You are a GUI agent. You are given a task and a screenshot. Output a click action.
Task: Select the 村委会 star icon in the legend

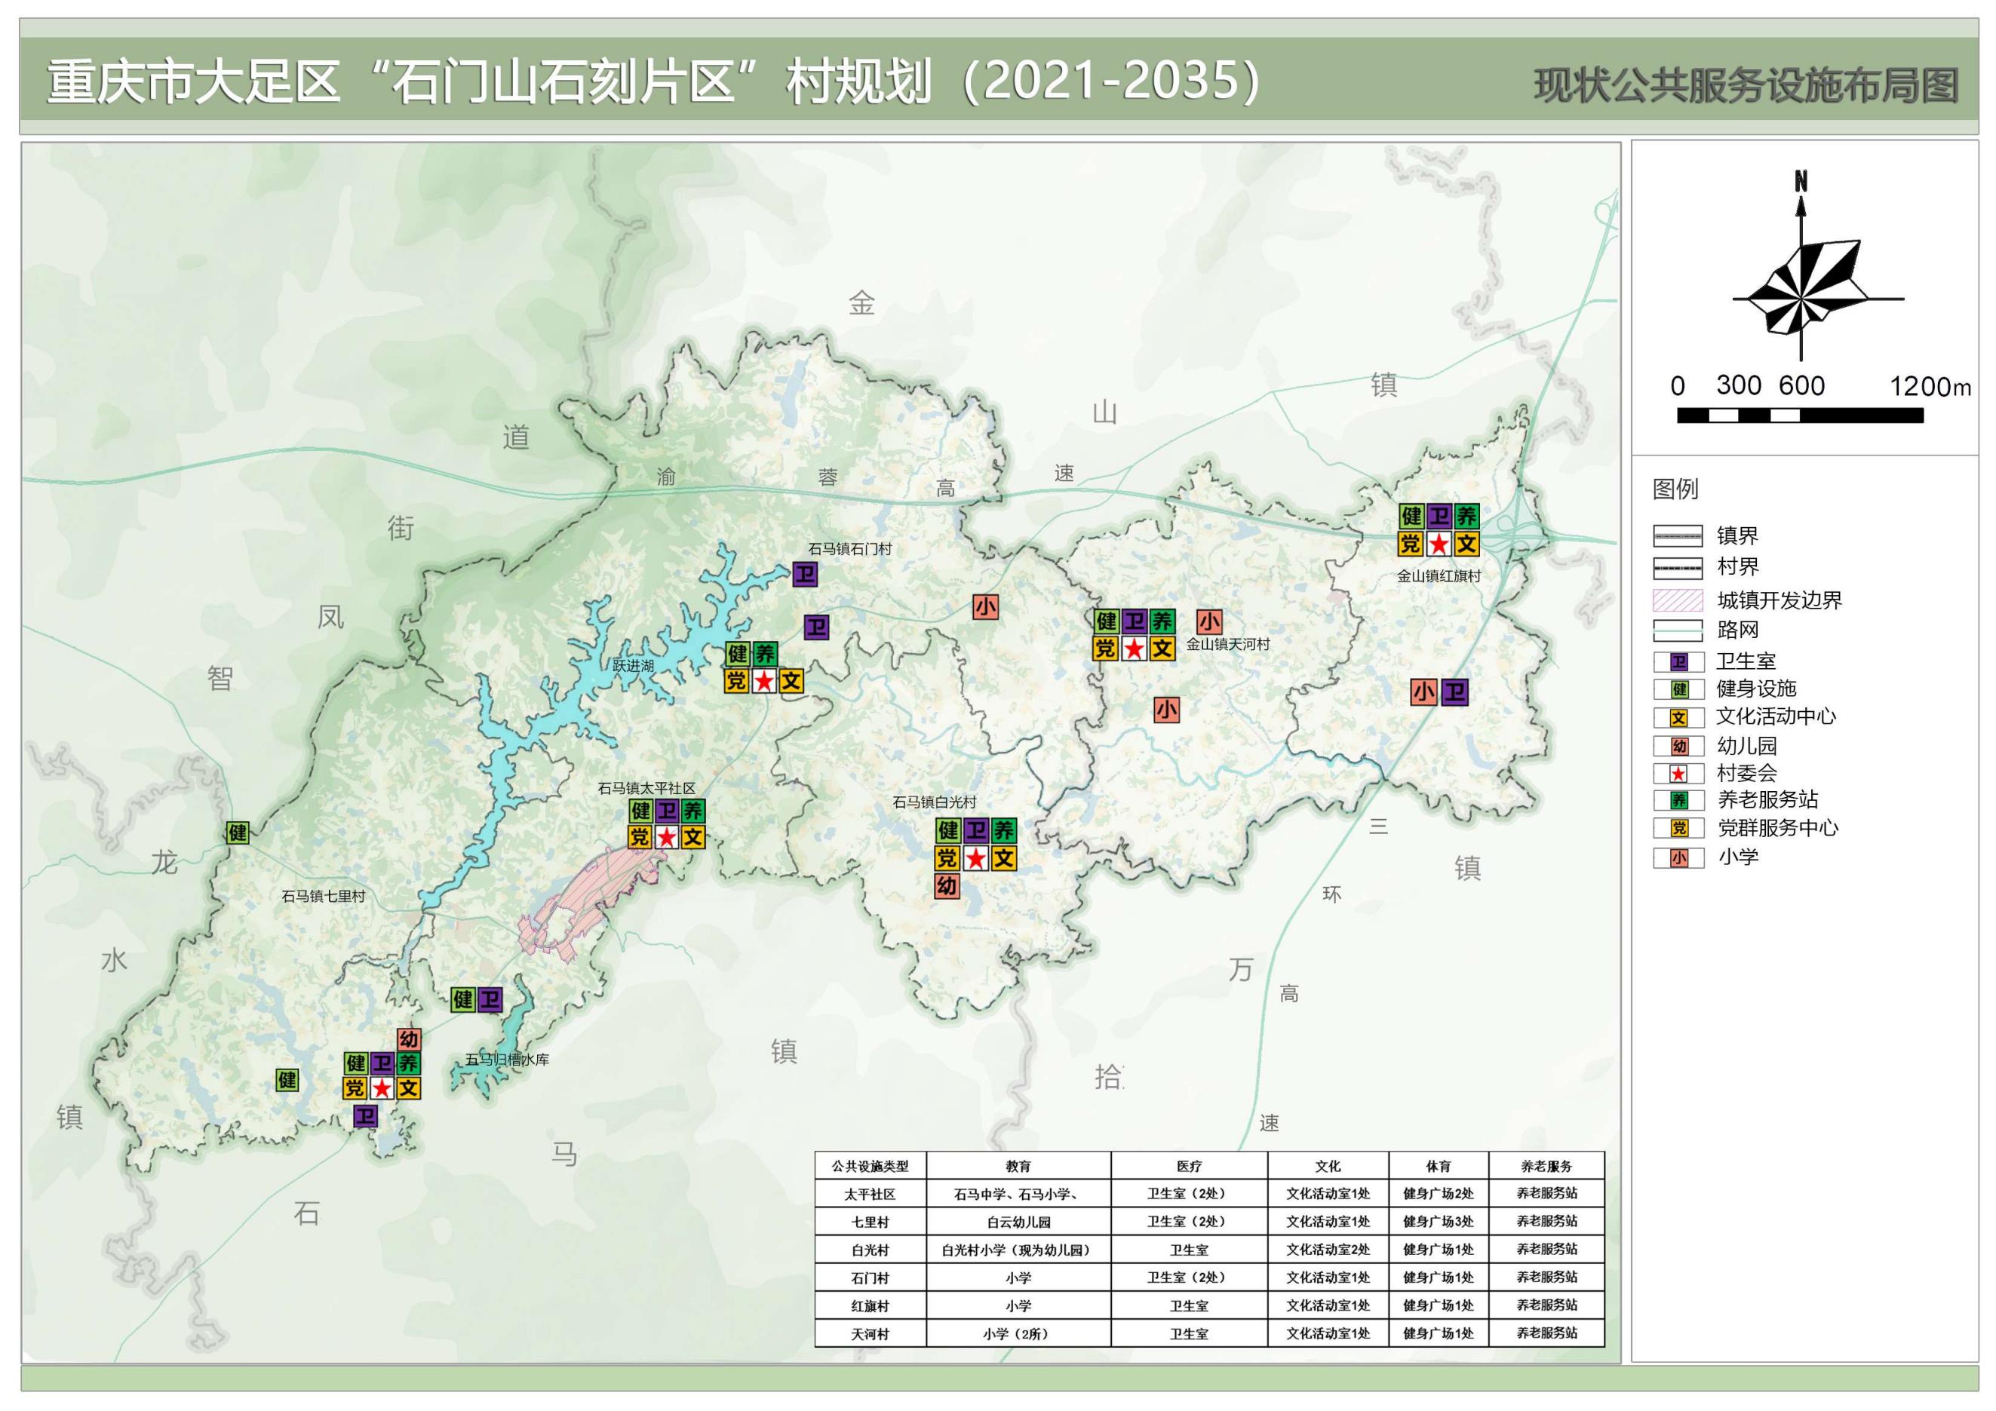pos(1678,773)
